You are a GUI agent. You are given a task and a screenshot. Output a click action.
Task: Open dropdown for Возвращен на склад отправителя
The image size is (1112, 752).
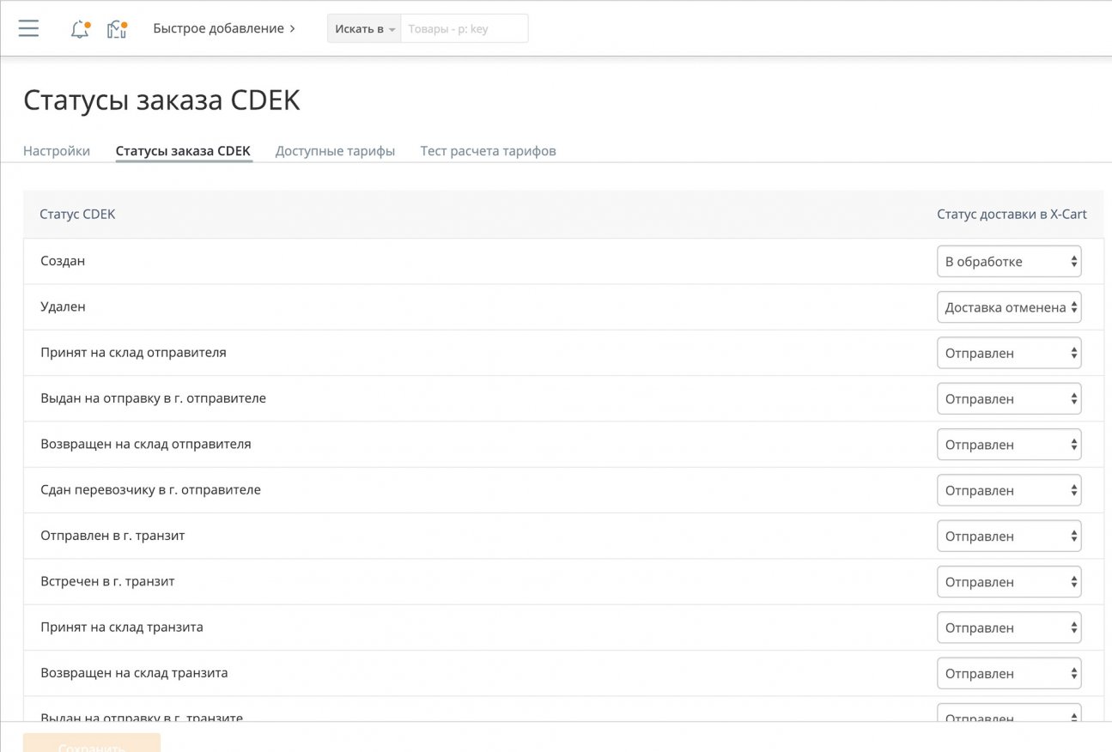pyautogui.click(x=1008, y=444)
